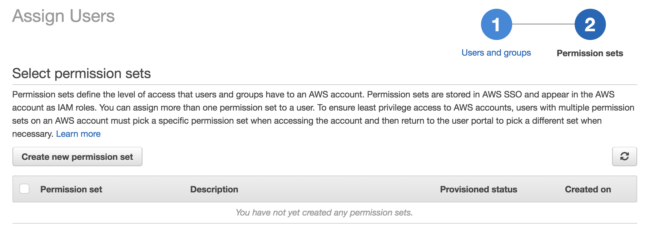The height and width of the screenshot is (243, 659).
Task: Toggle the select-all permission sets checkbox
Action: [x=24, y=189]
